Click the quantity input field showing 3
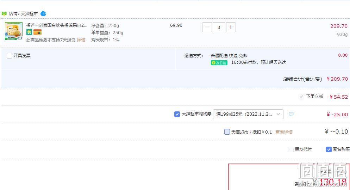The image size is (350, 190). coord(219,27)
